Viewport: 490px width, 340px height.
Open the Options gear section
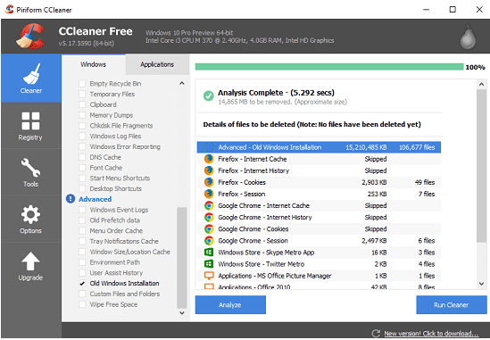click(x=31, y=219)
